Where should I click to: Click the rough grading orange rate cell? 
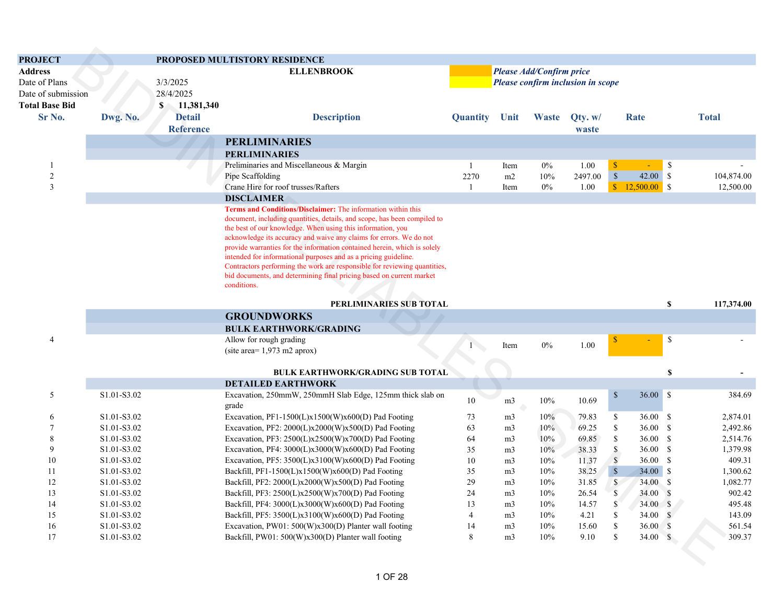tap(635, 345)
